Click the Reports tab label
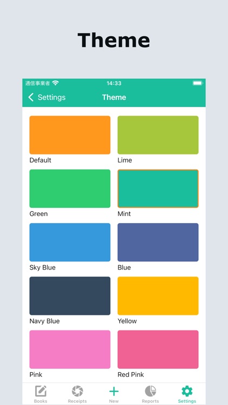Screen dimensions: 228x405 [x=150, y=401]
